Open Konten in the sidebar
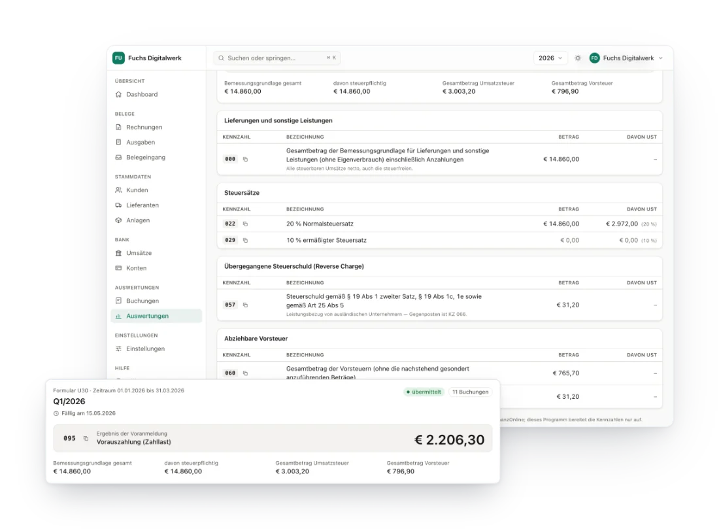This screenshot has height=529, width=719. click(x=156, y=268)
